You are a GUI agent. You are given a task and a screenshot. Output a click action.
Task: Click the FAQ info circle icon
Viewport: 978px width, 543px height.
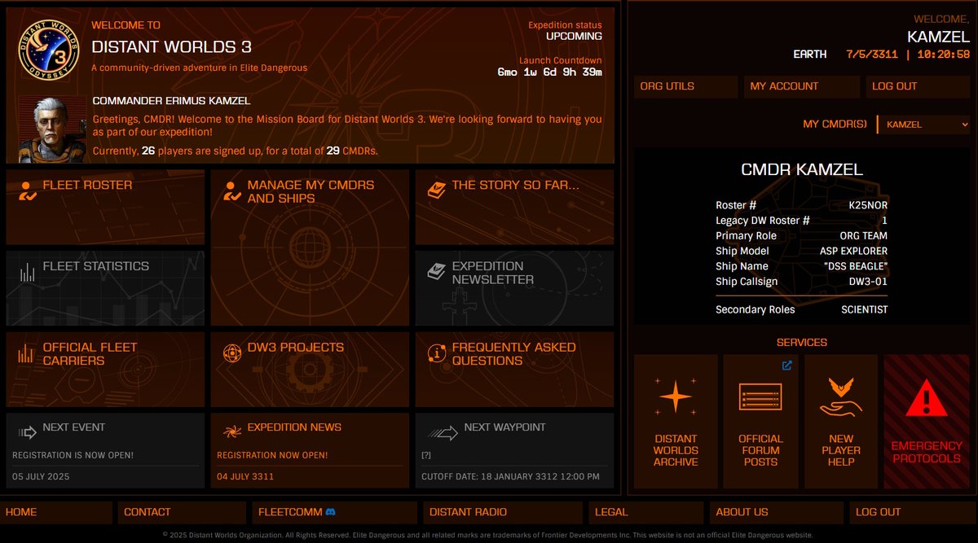point(437,353)
